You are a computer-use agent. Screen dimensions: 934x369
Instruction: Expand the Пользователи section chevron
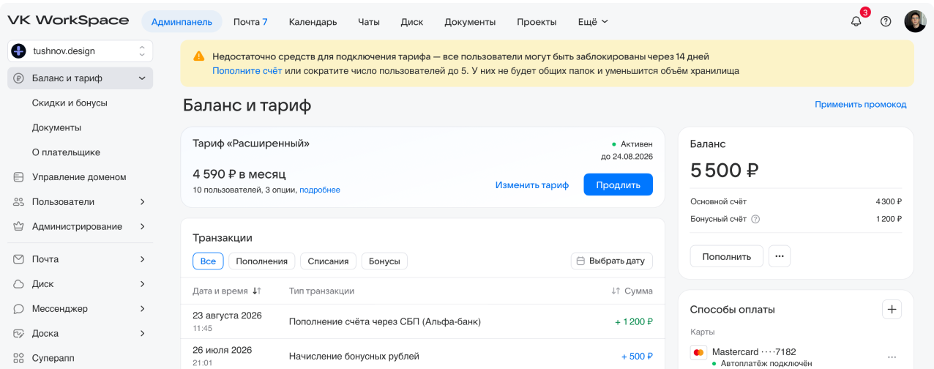(x=142, y=202)
